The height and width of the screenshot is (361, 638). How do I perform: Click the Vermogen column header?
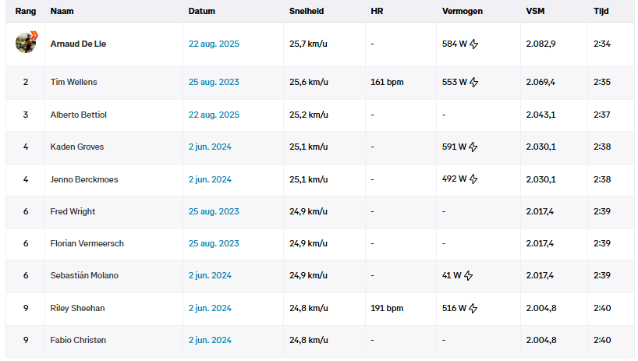(462, 12)
